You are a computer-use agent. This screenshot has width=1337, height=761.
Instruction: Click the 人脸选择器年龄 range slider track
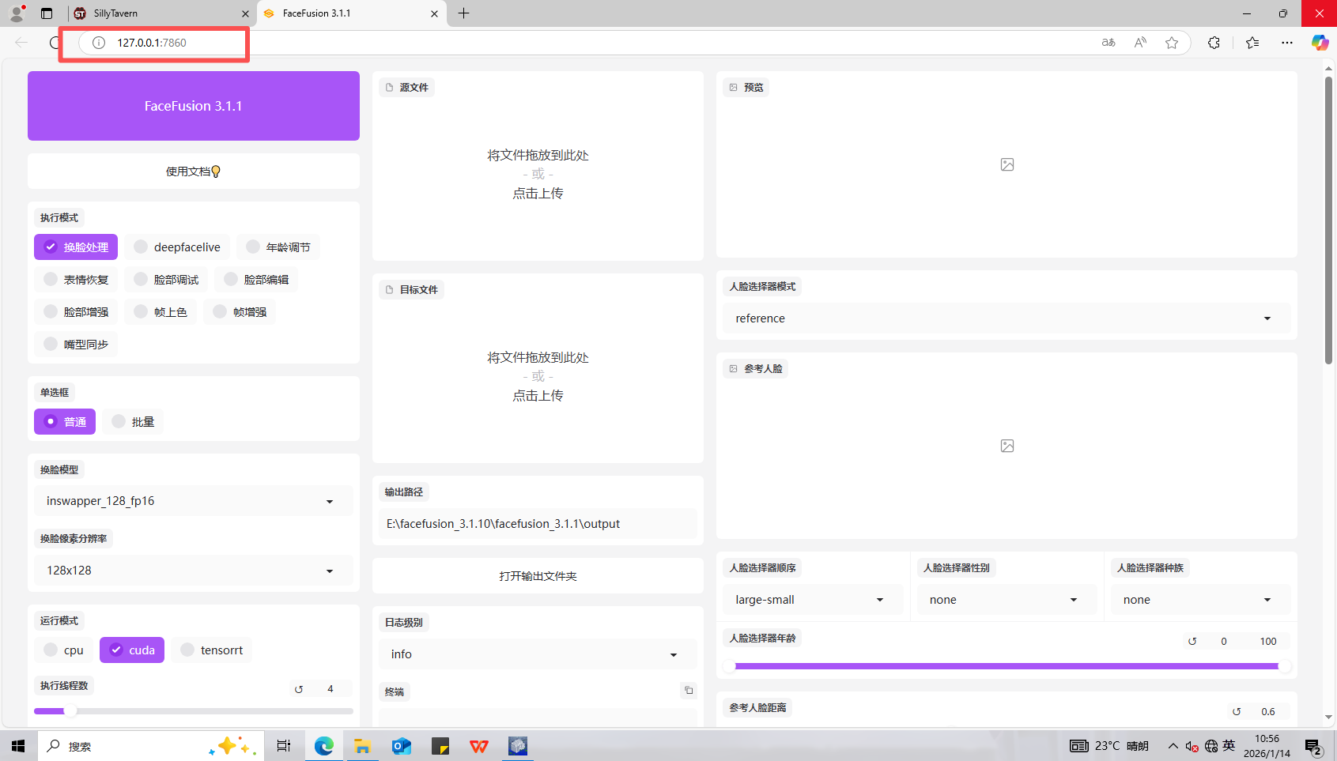pyautogui.click(x=1007, y=666)
